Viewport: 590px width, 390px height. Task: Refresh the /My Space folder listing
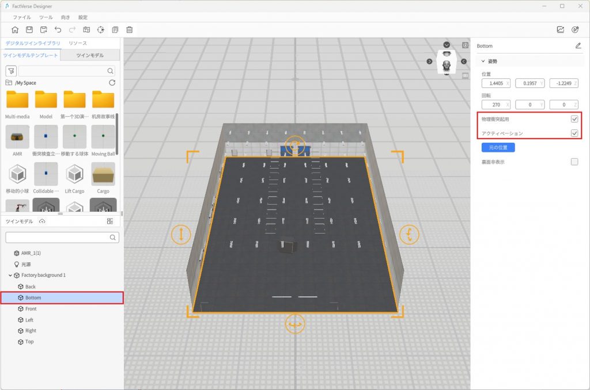click(112, 83)
